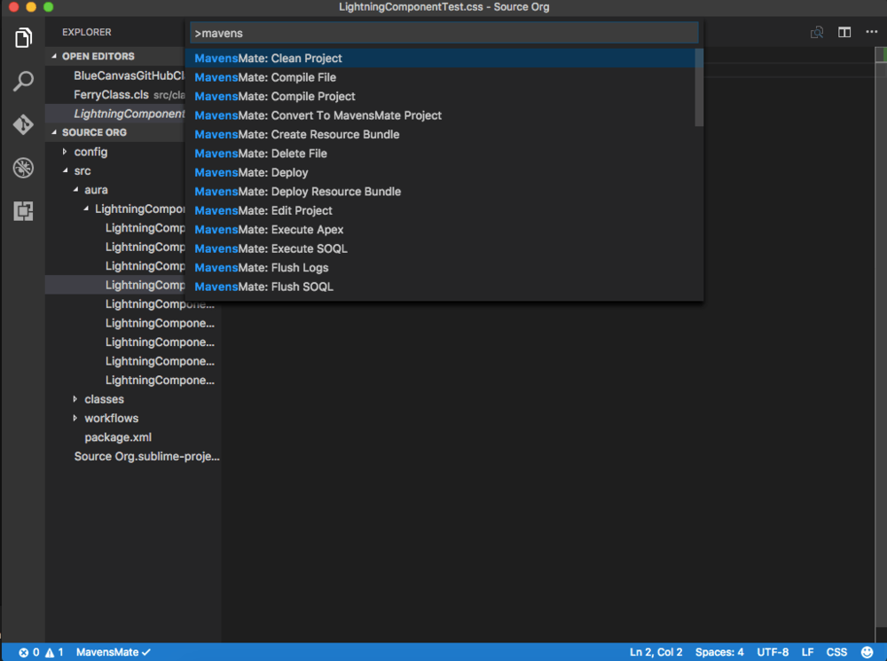Select MavensMate: Compile File command
Image resolution: width=887 pixels, height=661 pixels.
[x=440, y=77]
